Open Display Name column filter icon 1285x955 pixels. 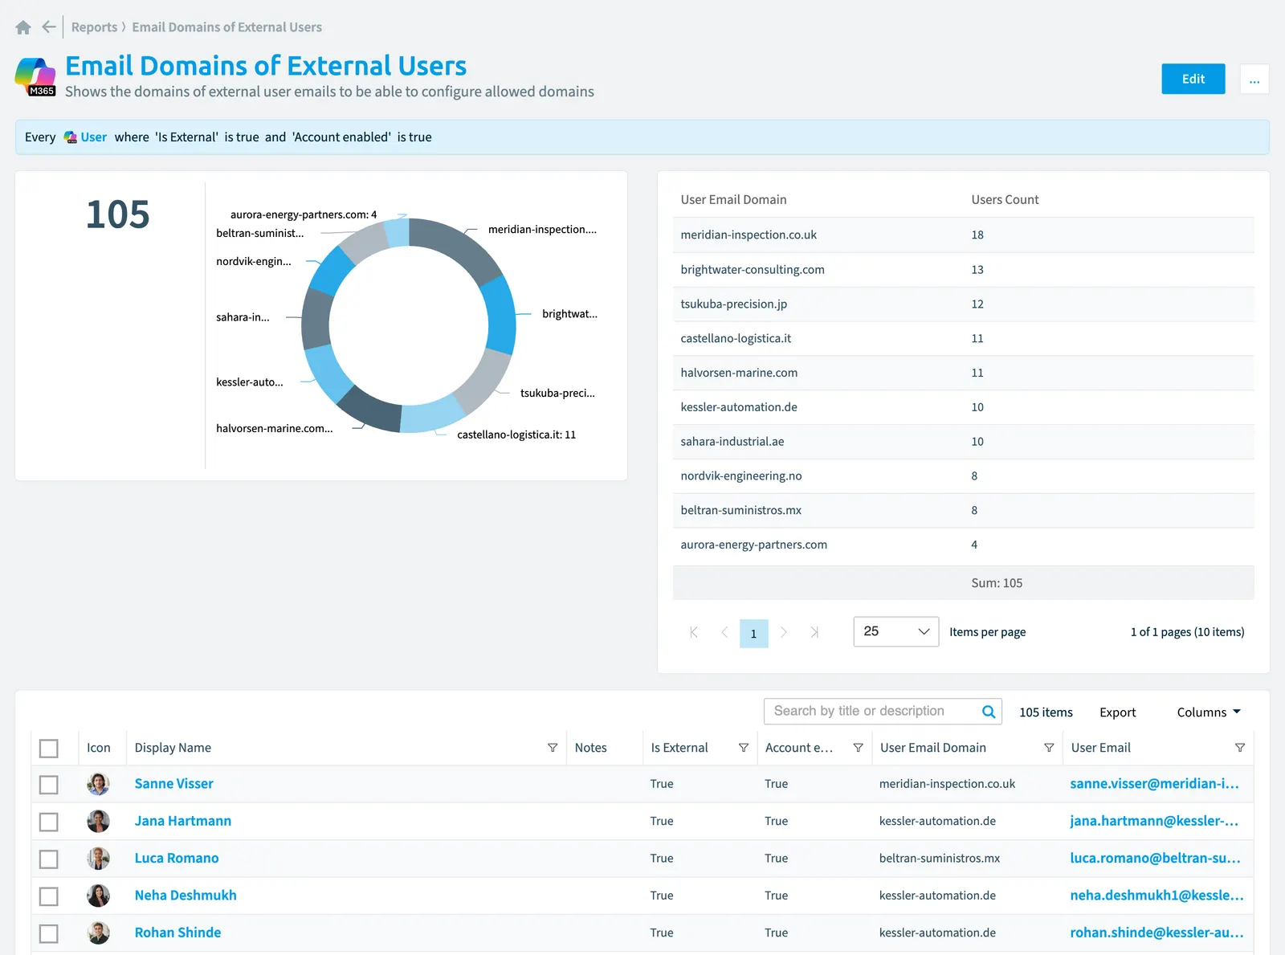point(553,748)
